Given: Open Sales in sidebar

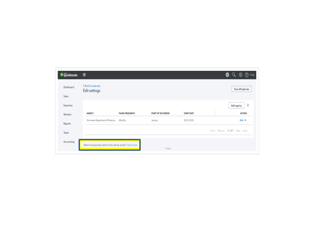Looking at the screenshot, I should (x=66, y=96).
